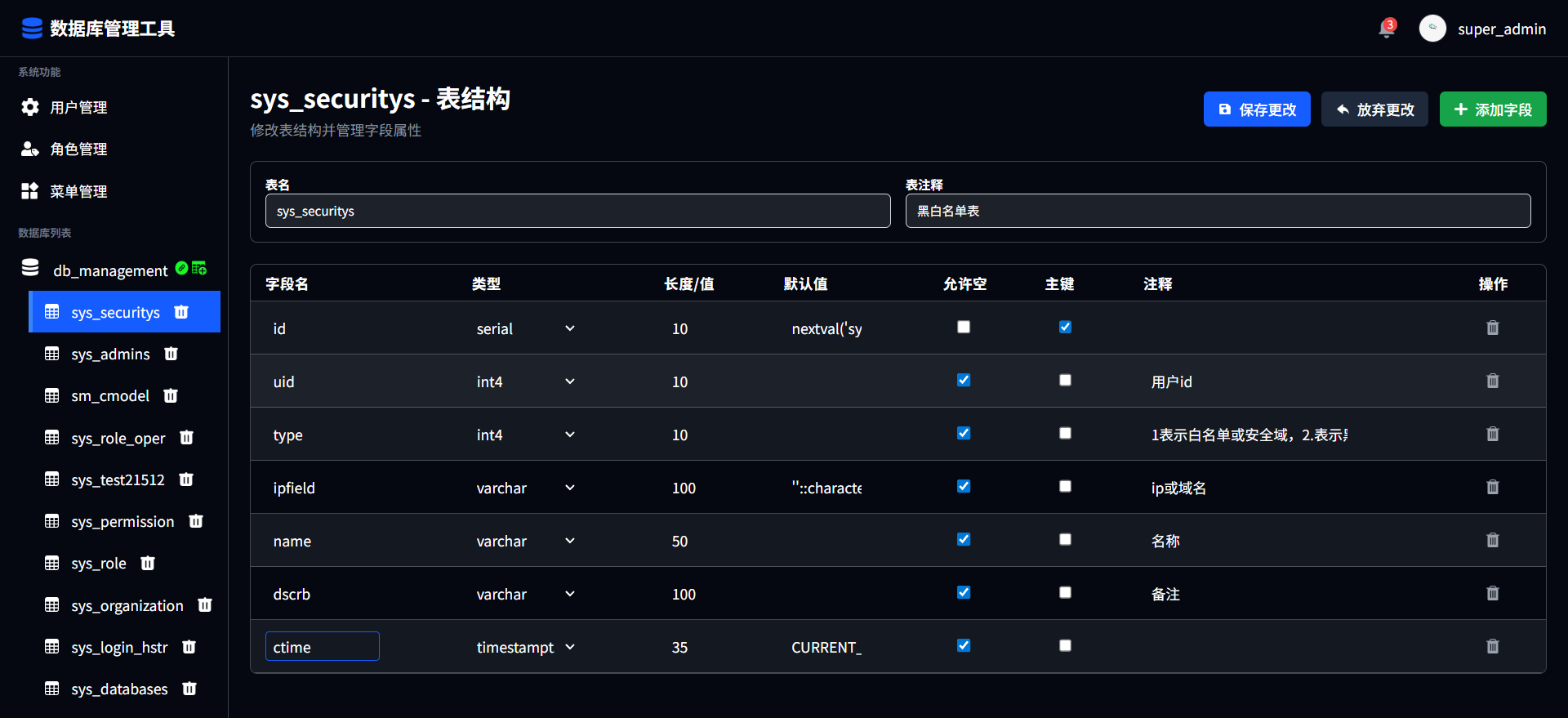Screen dimensions: 1568x718
Task: Click trash icon next to sys_permission
Action: 196,521
